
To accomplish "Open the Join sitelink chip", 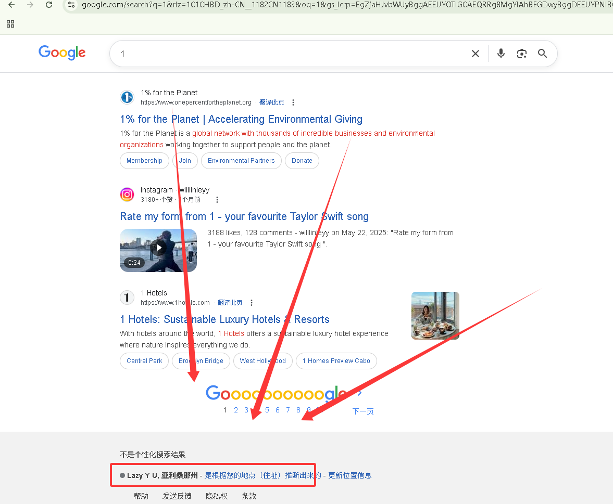I will [185, 160].
